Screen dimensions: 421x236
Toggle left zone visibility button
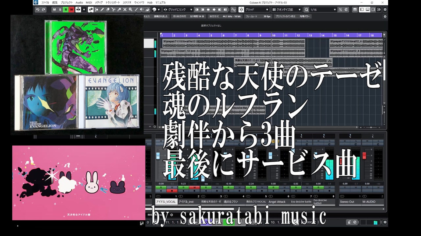(x=362, y=10)
